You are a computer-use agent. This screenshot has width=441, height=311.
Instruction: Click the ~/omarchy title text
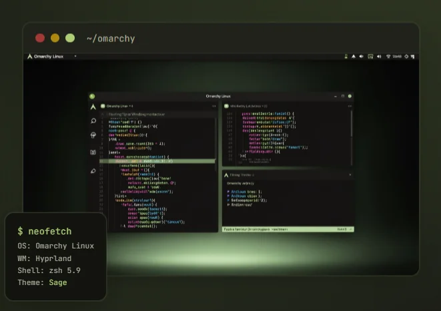[x=111, y=39]
